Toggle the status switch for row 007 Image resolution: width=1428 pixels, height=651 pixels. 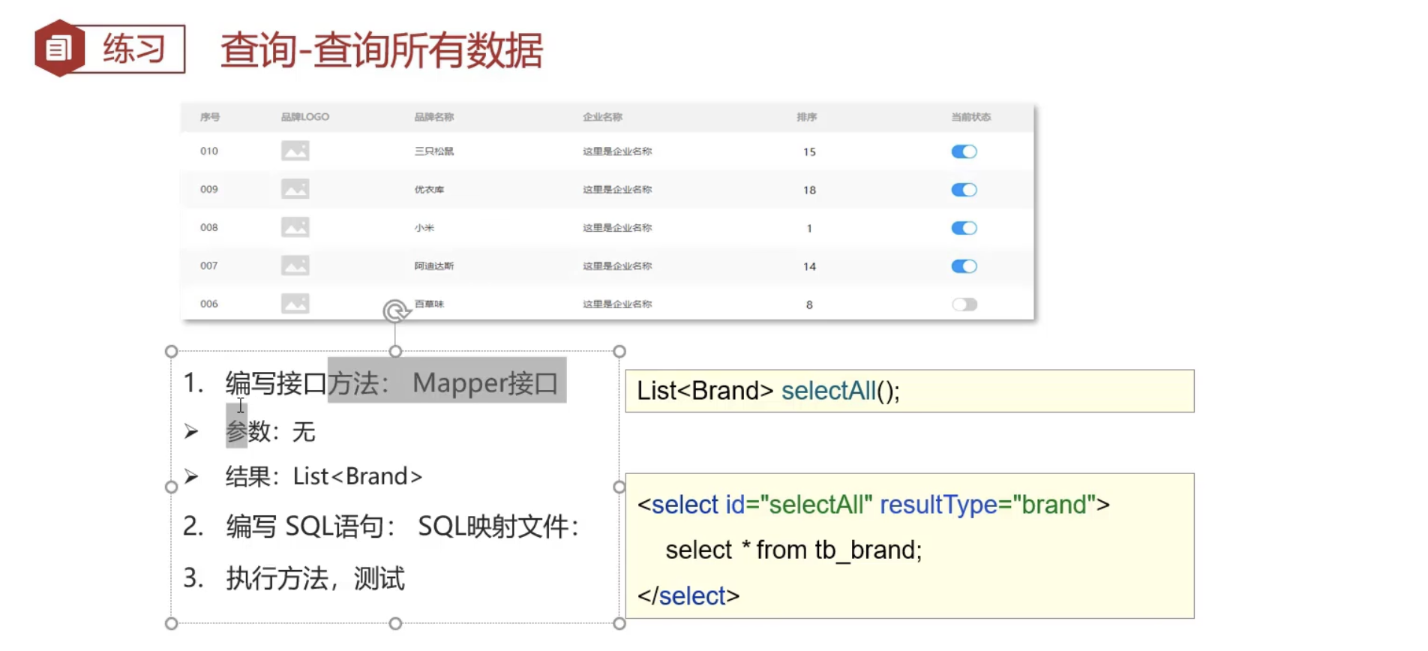(964, 266)
